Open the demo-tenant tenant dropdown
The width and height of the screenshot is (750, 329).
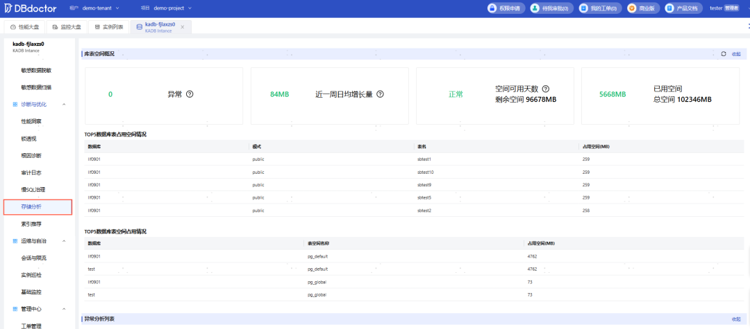[101, 8]
